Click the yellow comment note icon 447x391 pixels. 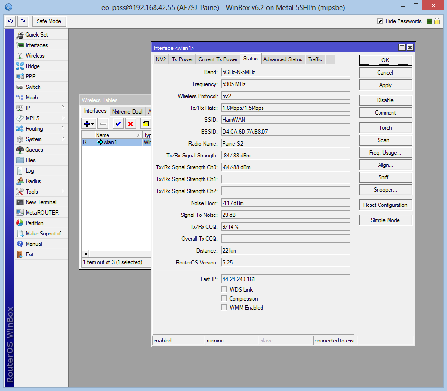[x=146, y=124]
